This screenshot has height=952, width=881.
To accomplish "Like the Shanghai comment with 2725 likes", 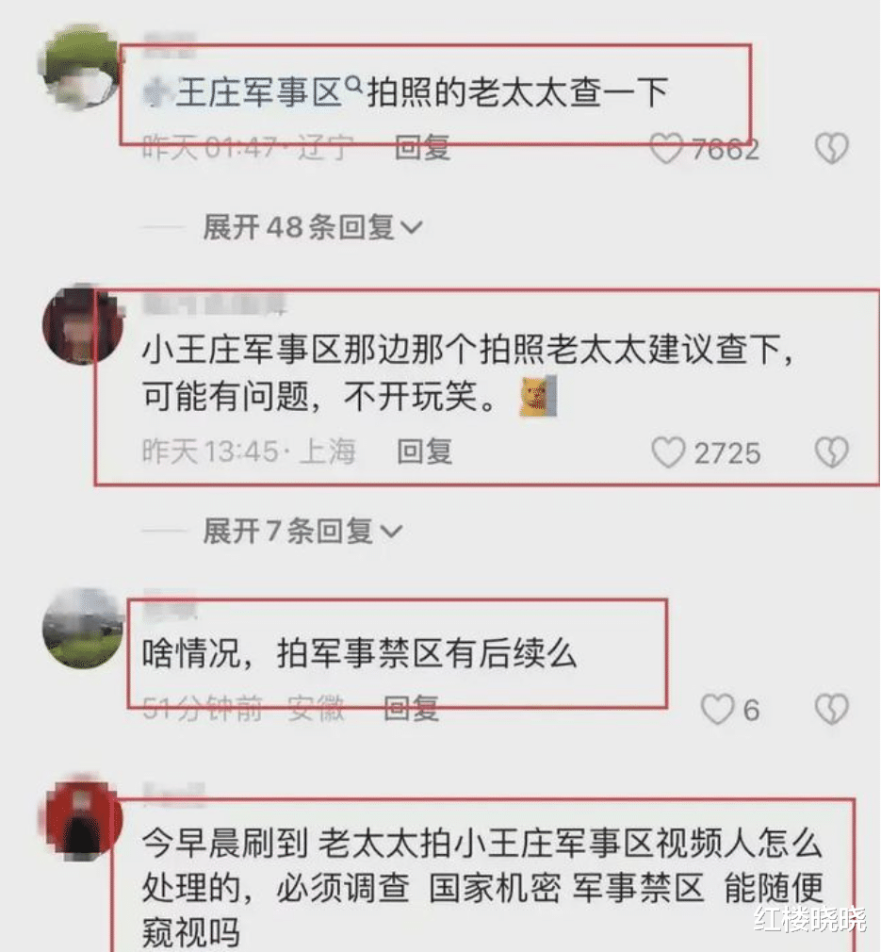I will 668,453.
